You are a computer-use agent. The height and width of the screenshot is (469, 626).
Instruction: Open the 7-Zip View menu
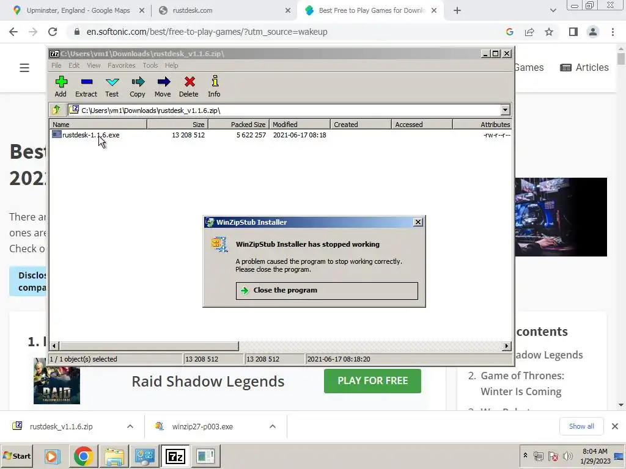(x=94, y=65)
